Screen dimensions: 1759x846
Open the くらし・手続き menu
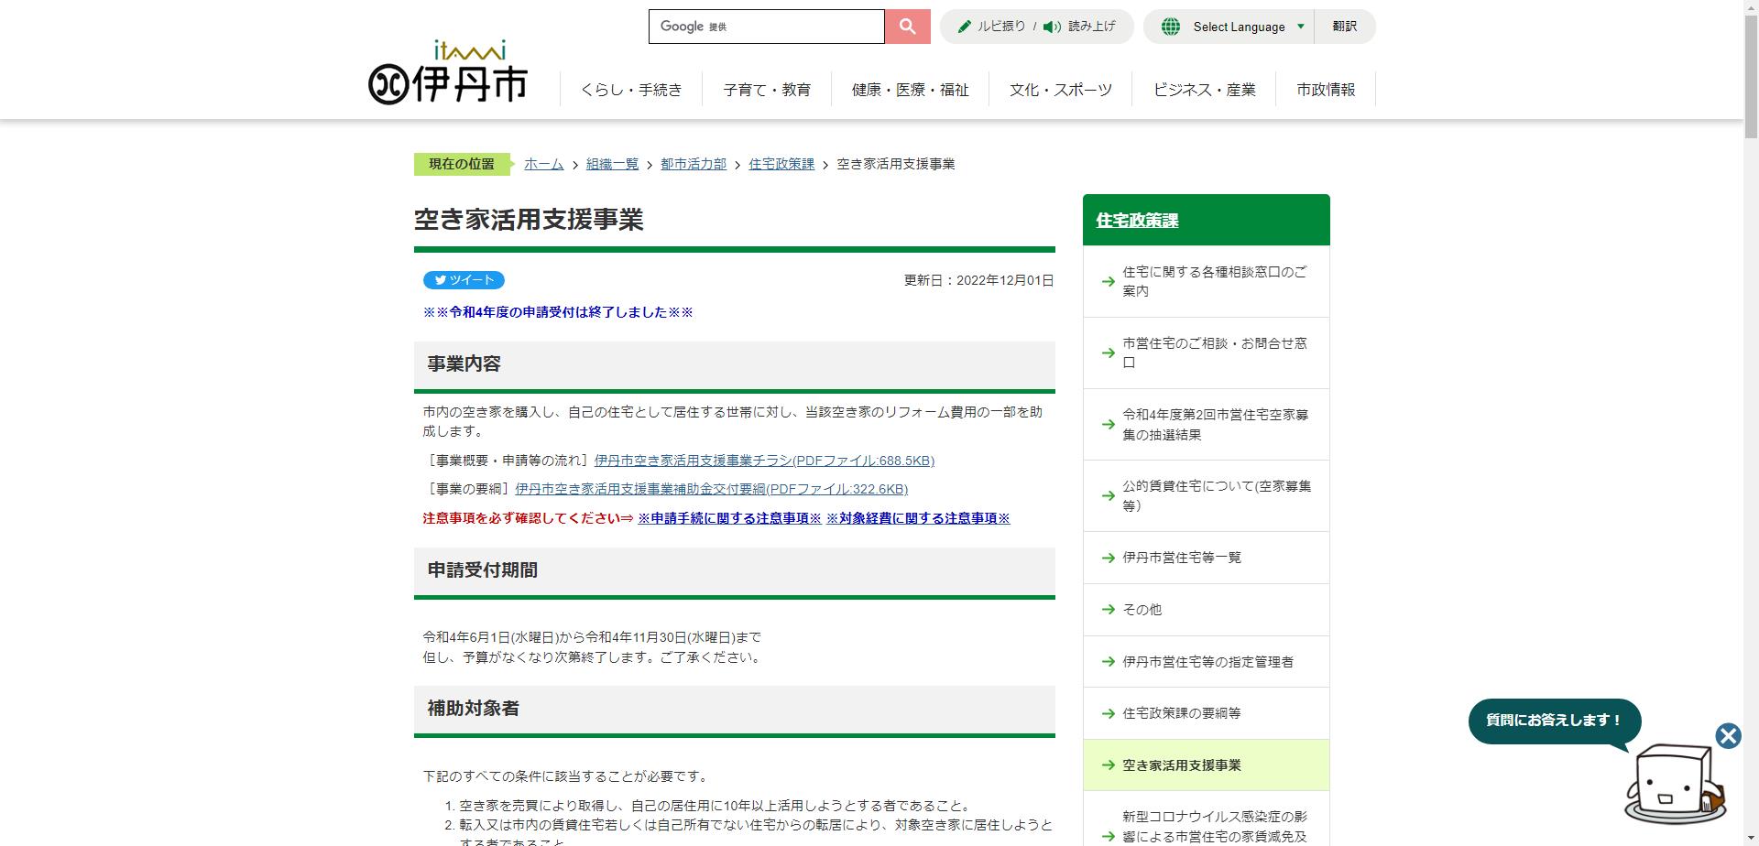coord(631,90)
